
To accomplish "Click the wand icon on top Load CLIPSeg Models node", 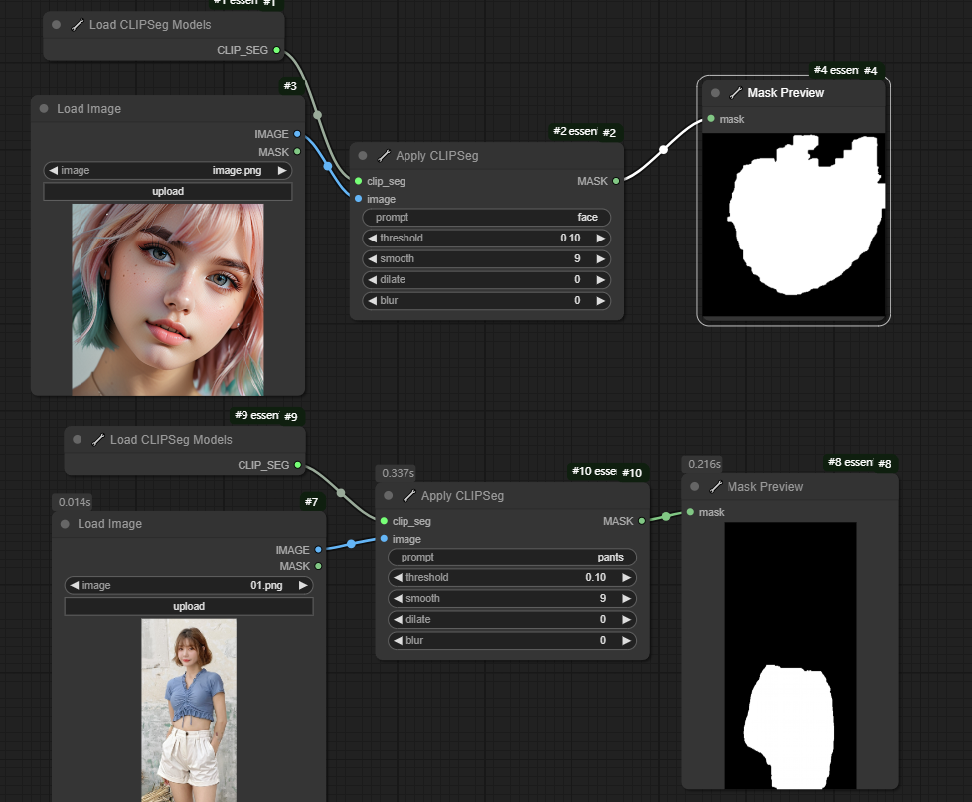I will [x=78, y=25].
